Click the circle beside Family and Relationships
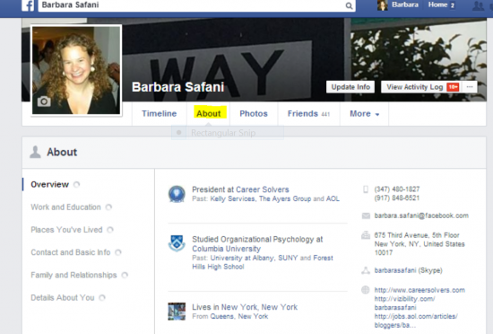Viewport: 493px width, 334px height. [x=125, y=275]
